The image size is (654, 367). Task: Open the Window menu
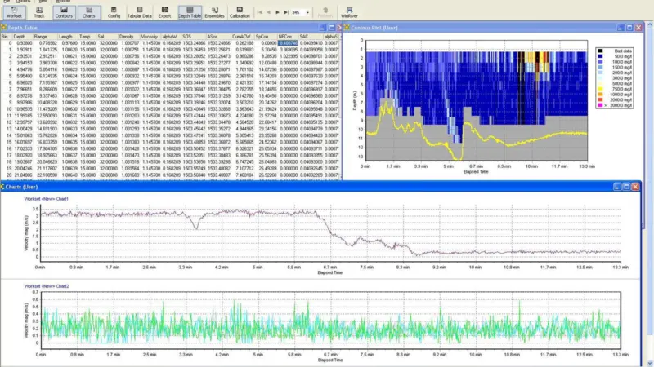63,2
